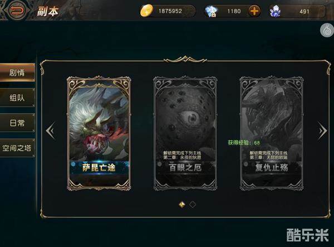This screenshot has height=247, width=334.
Task: Open the swirl icon at the right edge
Action: [327, 30]
